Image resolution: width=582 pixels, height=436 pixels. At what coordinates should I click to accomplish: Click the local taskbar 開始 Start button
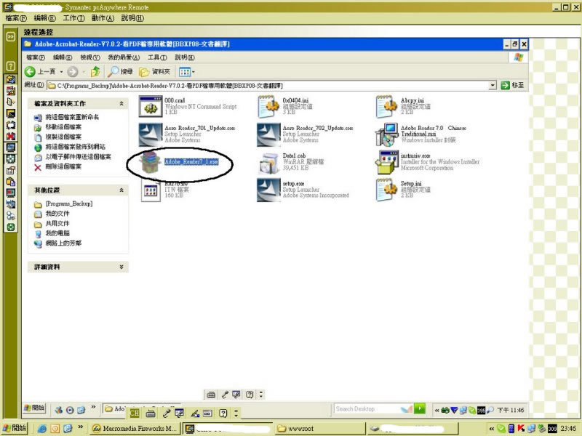(15, 428)
